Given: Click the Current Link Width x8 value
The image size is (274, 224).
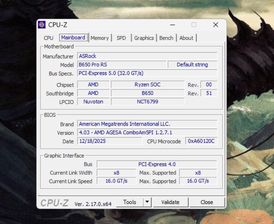Looking at the screenshot, I should [x=116, y=173].
